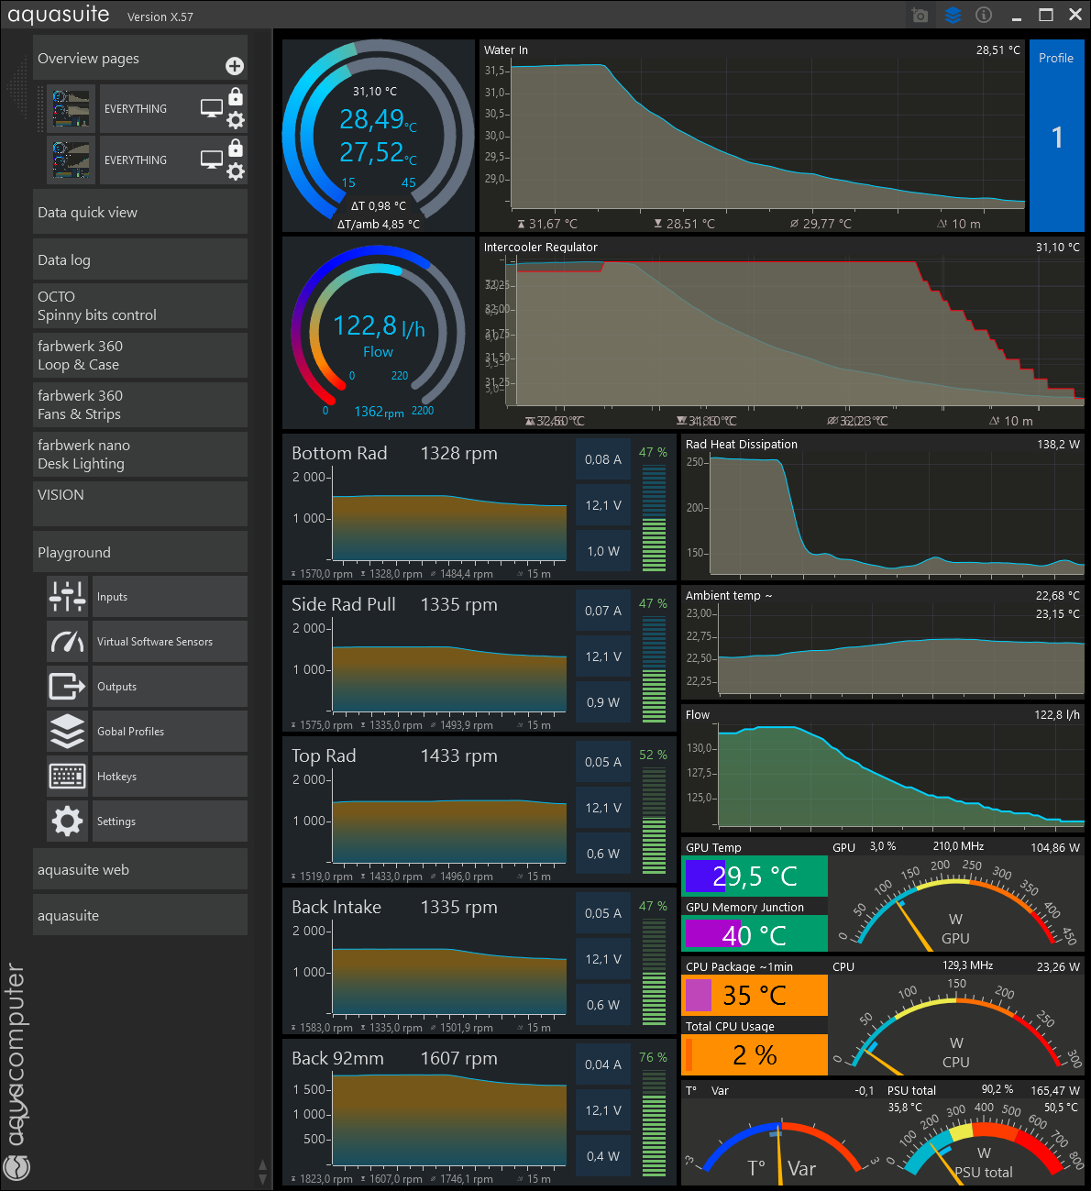Open Virtual Software Sensors entry
Viewport: 1091px width, 1191px height.
[x=170, y=642]
